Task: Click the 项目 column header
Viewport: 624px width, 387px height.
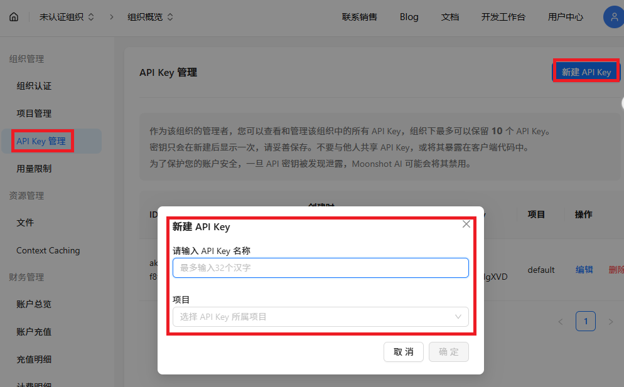Action: coord(536,215)
